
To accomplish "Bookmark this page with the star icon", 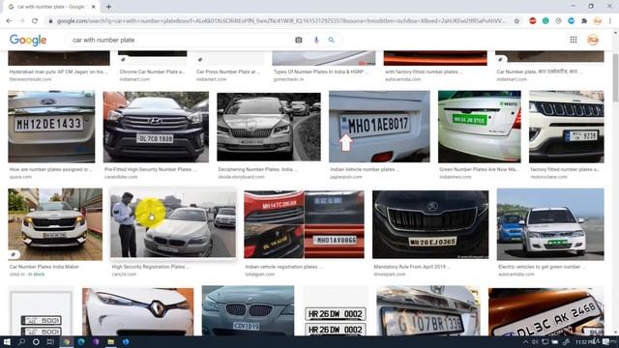I will 516,21.
